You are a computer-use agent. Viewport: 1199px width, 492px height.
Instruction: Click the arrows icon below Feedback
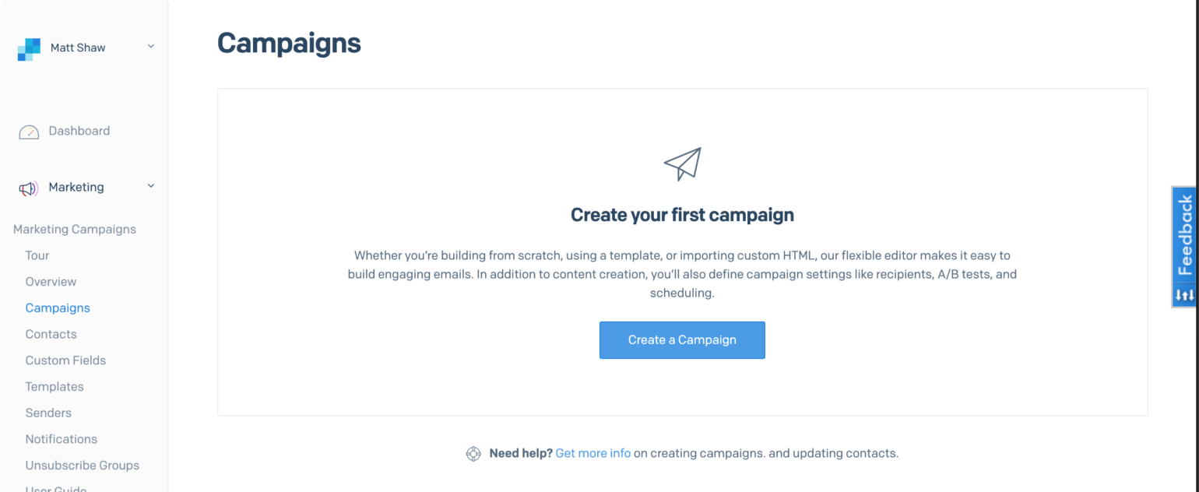1184,295
